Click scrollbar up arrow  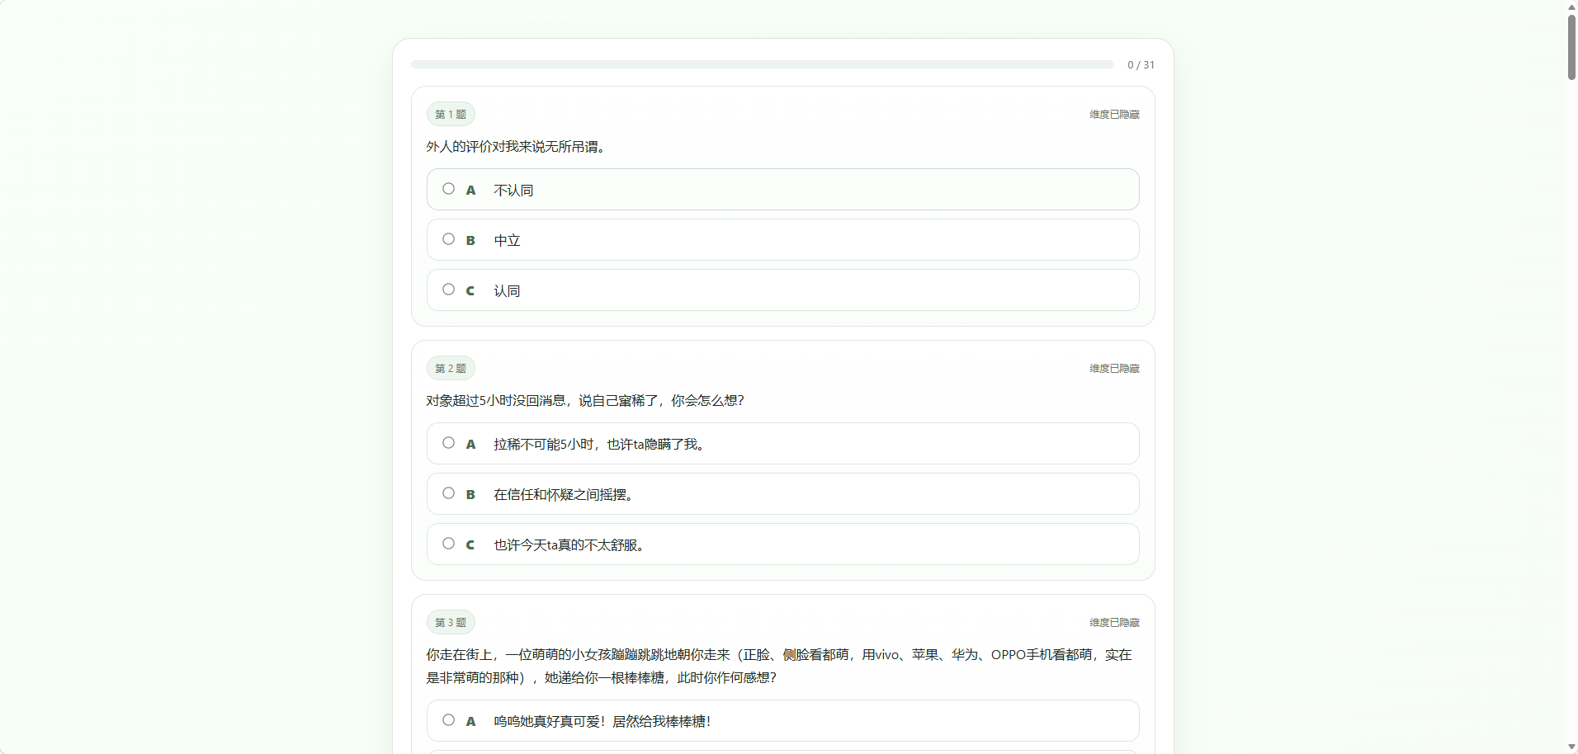pos(1571,6)
